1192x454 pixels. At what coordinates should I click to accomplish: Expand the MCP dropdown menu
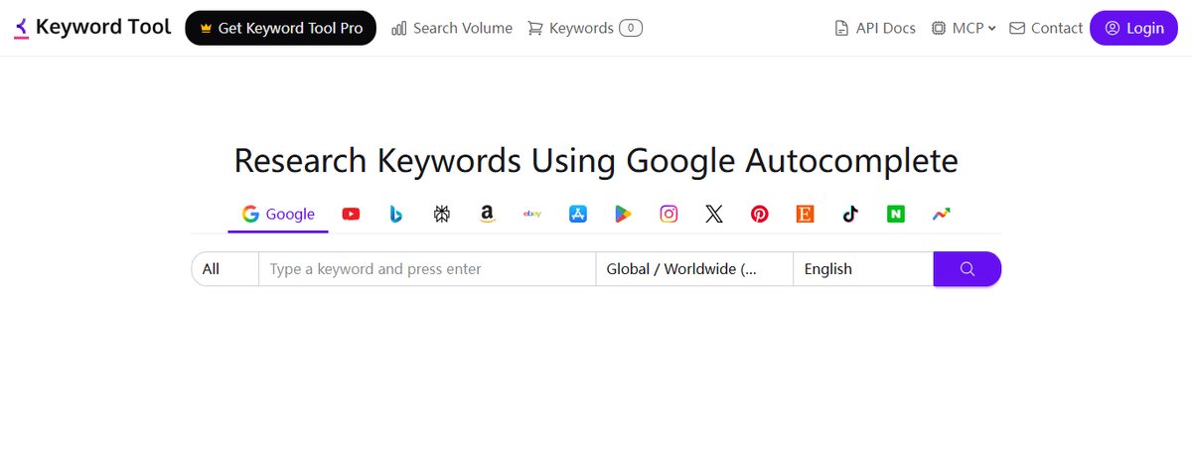[964, 28]
